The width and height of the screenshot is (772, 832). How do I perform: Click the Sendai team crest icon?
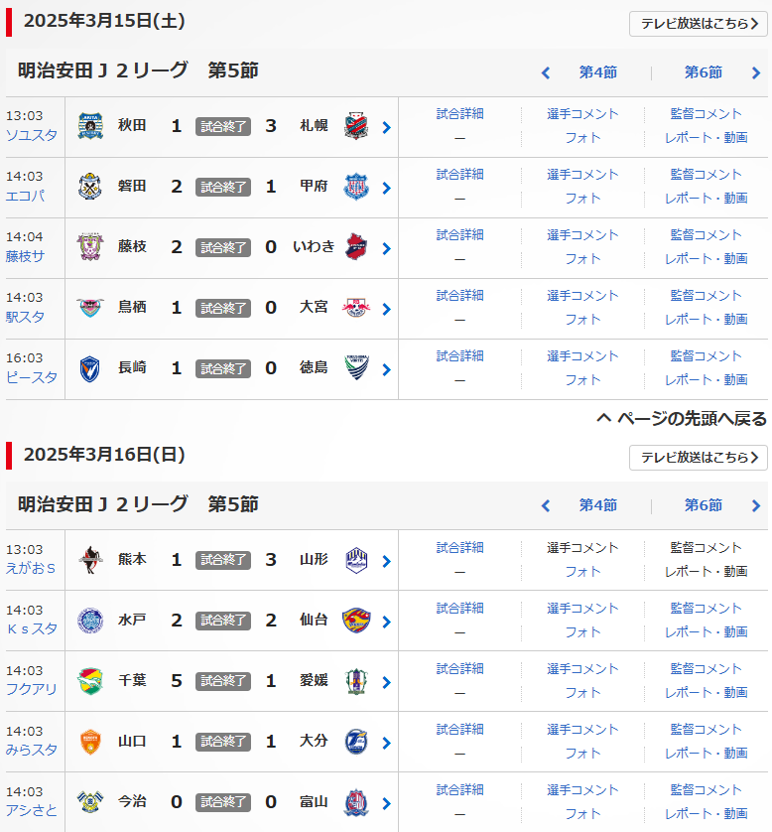[x=355, y=621]
